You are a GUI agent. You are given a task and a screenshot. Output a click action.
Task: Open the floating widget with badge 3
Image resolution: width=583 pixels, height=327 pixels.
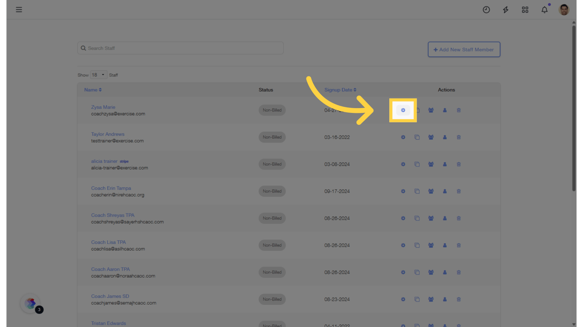click(30, 304)
